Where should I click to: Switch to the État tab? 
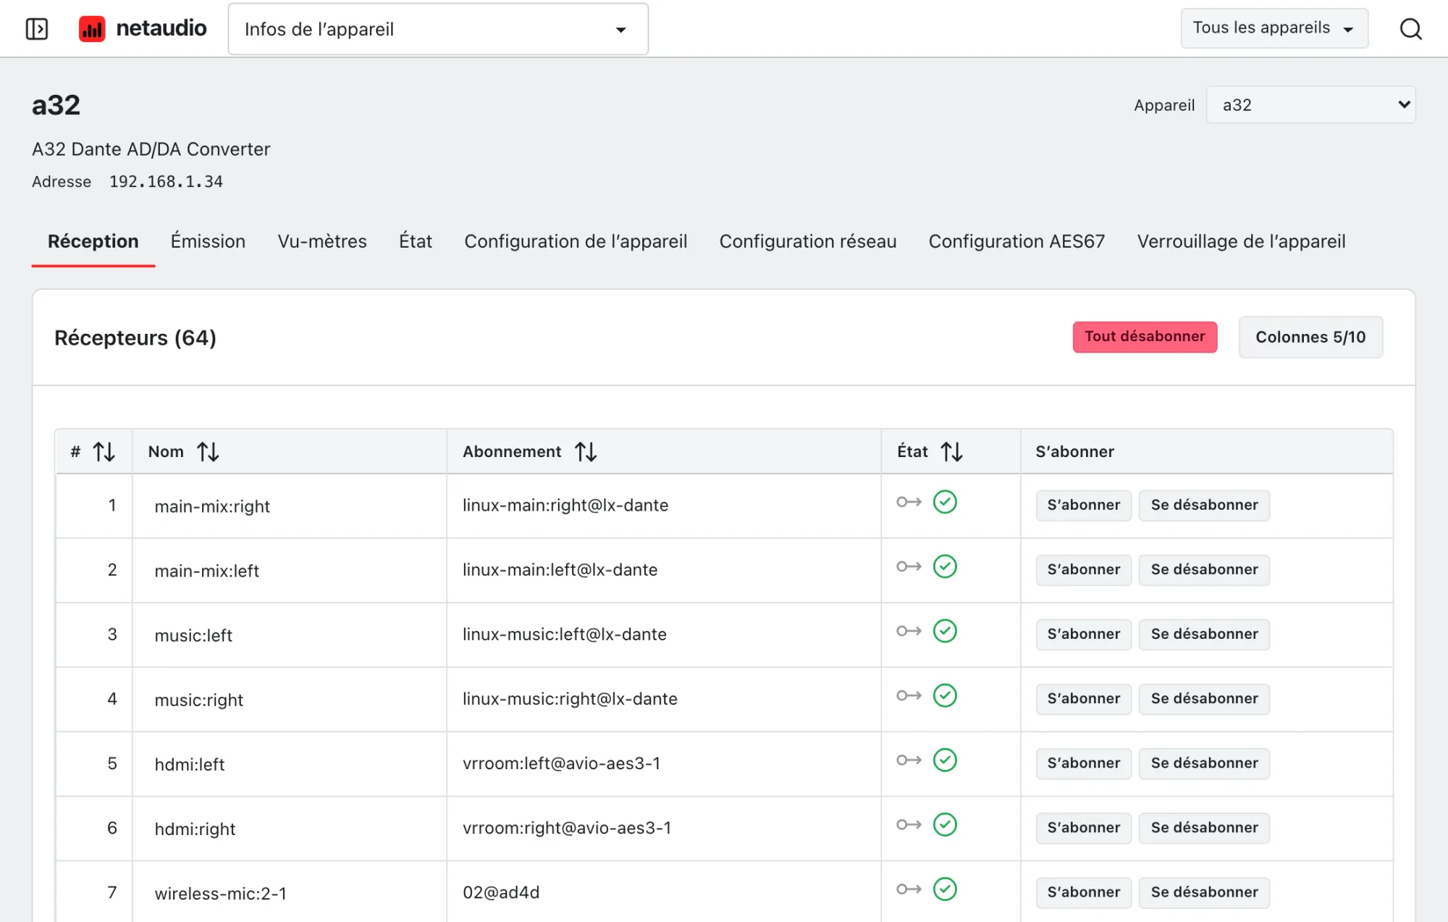click(x=416, y=241)
